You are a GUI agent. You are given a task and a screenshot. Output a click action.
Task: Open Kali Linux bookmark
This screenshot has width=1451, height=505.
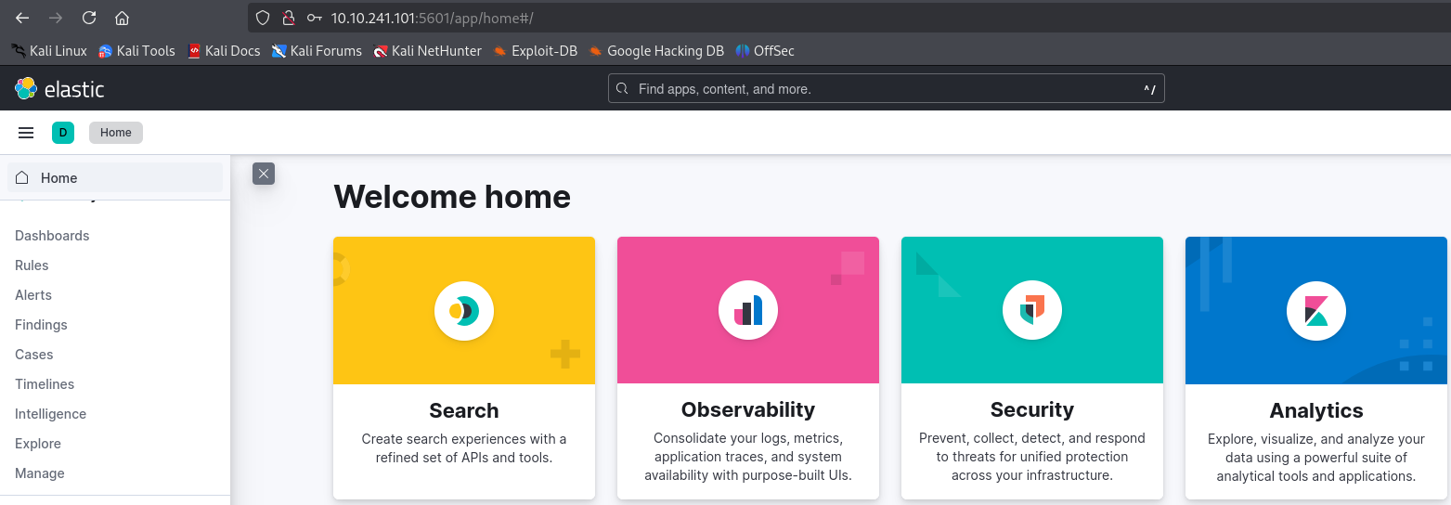(49, 51)
